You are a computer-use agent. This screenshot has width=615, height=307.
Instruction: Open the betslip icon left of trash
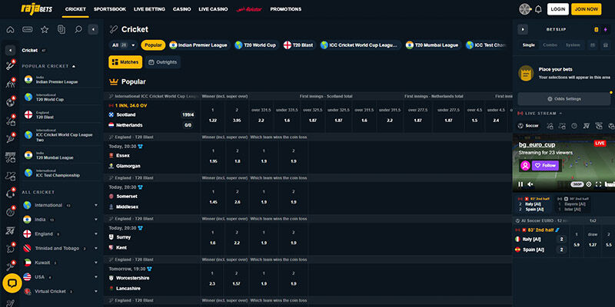593,45
